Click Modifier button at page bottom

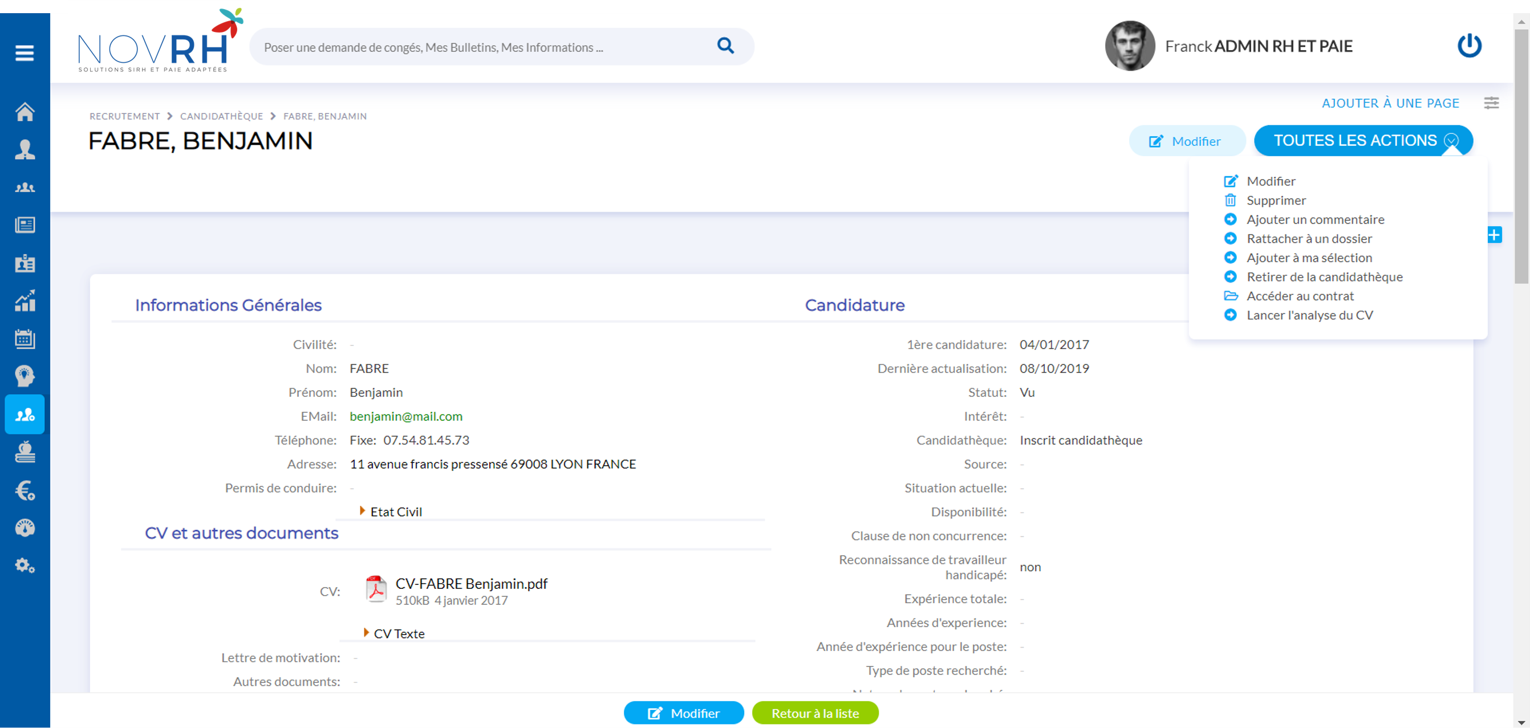tap(682, 713)
